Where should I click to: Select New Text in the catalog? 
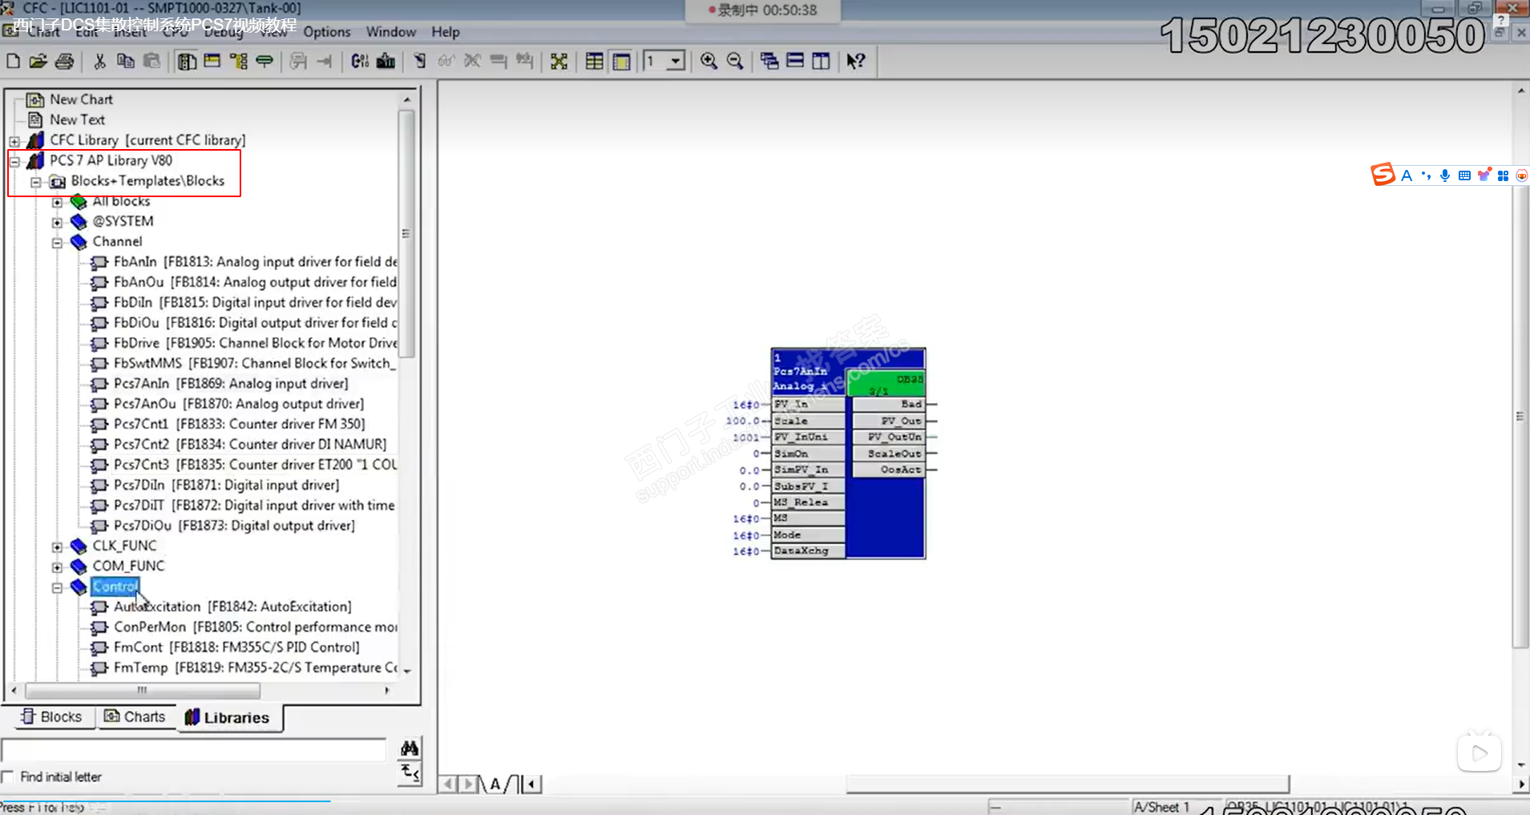[77, 119]
